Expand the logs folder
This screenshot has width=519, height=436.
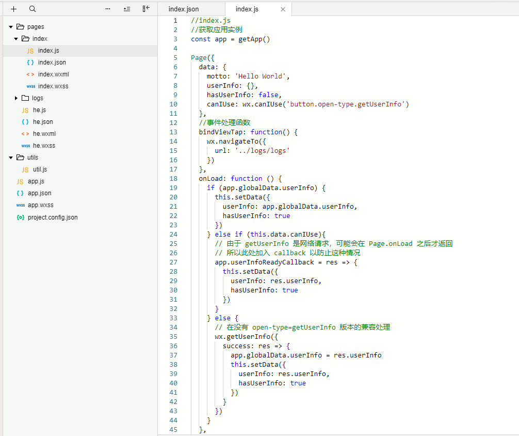coord(16,98)
